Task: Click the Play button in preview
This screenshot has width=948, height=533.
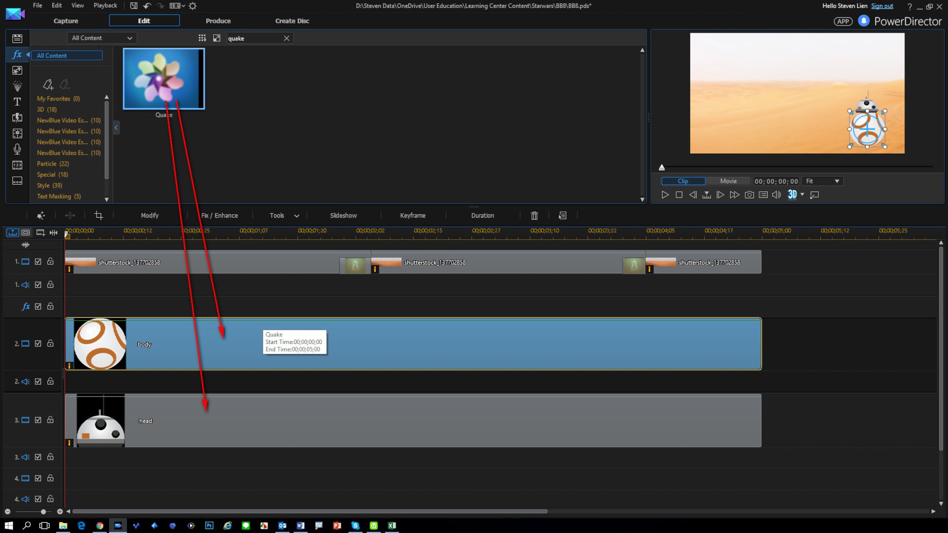Action: point(665,195)
